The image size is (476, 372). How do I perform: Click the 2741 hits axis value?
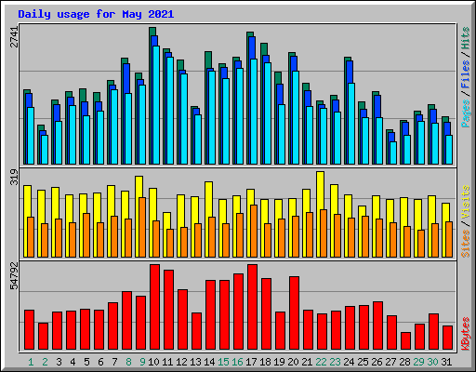pyautogui.click(x=14, y=37)
